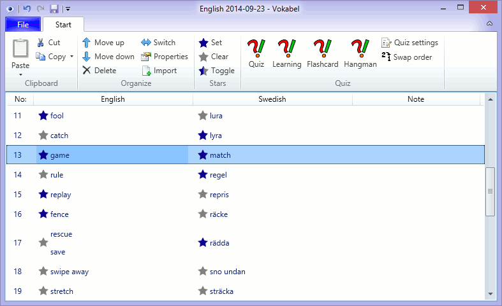
Task: Start the Hangman game
Action: tap(360, 53)
